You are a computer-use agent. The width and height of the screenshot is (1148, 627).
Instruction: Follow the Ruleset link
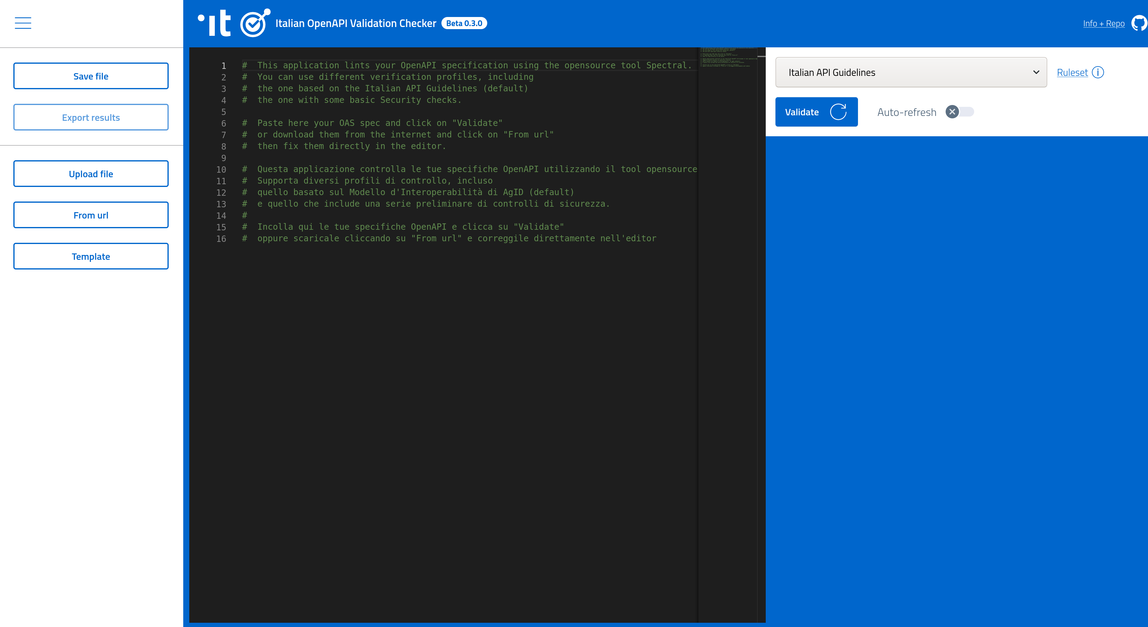click(1072, 72)
